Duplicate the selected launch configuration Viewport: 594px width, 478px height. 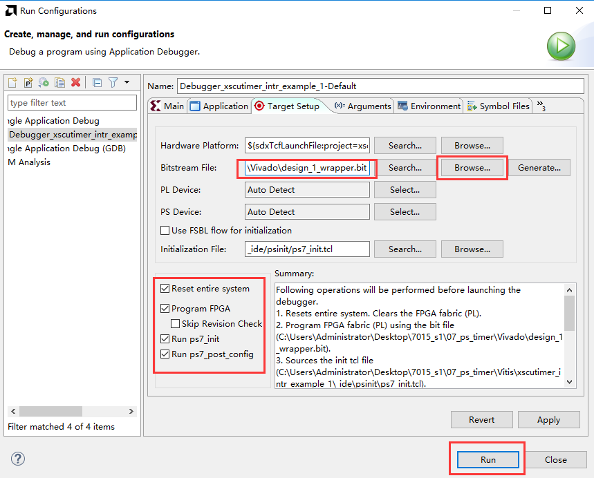point(59,82)
